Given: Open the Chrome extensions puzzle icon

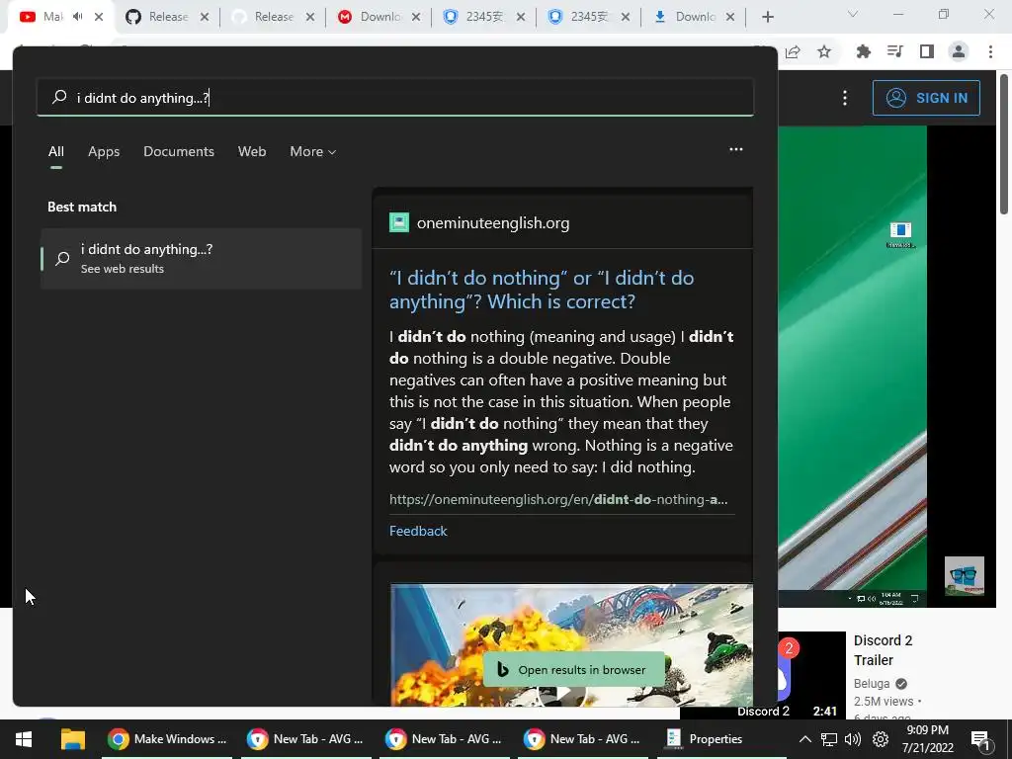Looking at the screenshot, I should pos(863,51).
